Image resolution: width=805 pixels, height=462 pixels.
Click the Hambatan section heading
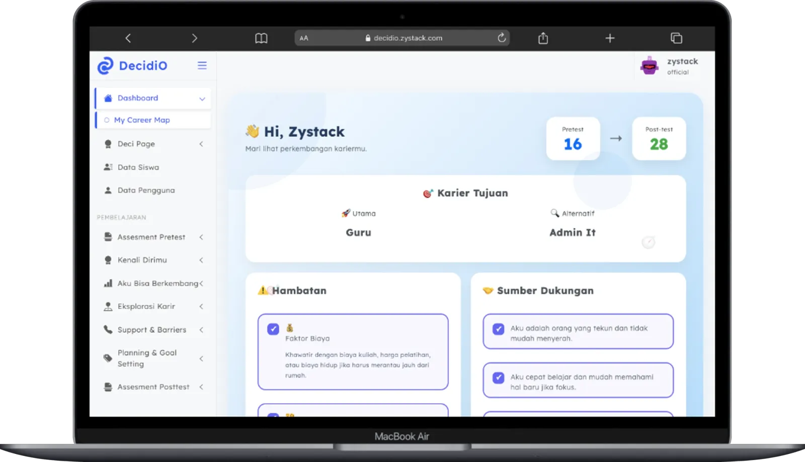point(299,291)
